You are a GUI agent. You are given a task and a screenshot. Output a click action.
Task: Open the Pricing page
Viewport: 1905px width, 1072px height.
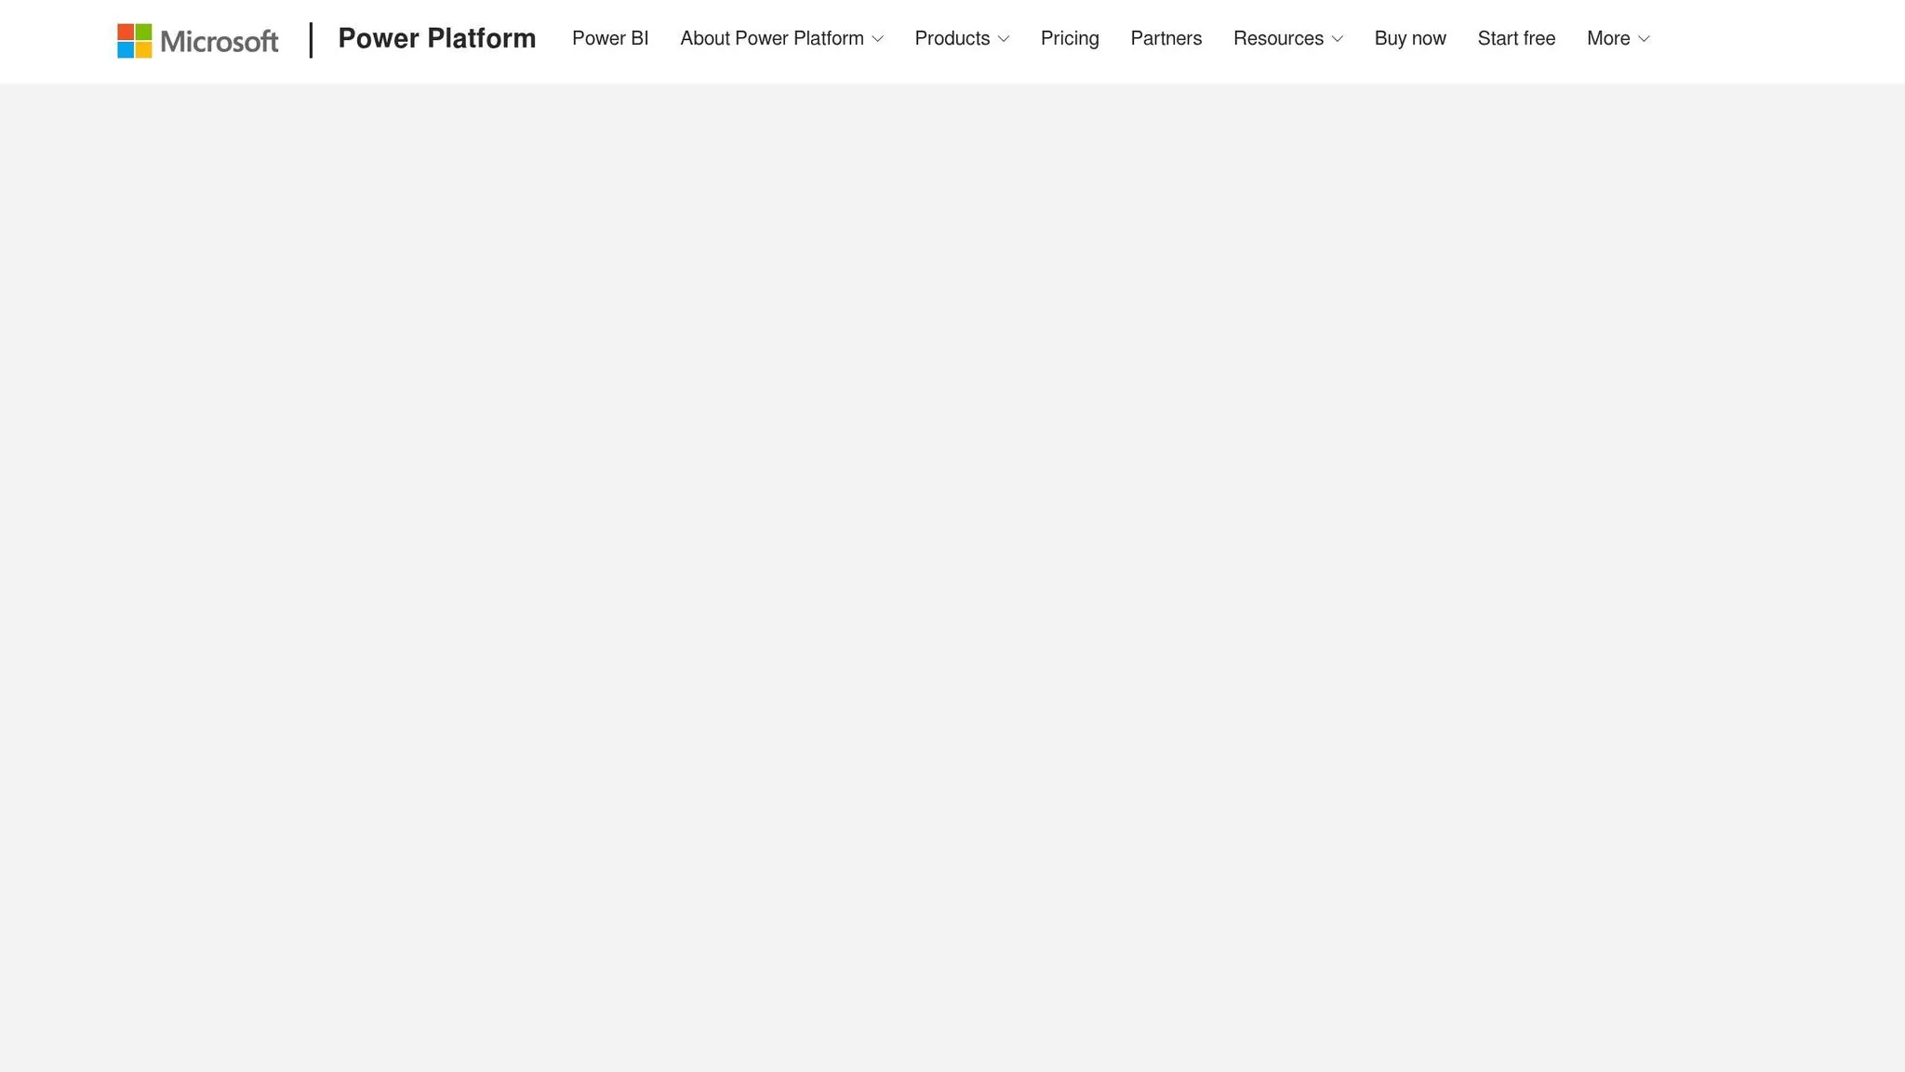(x=1070, y=38)
